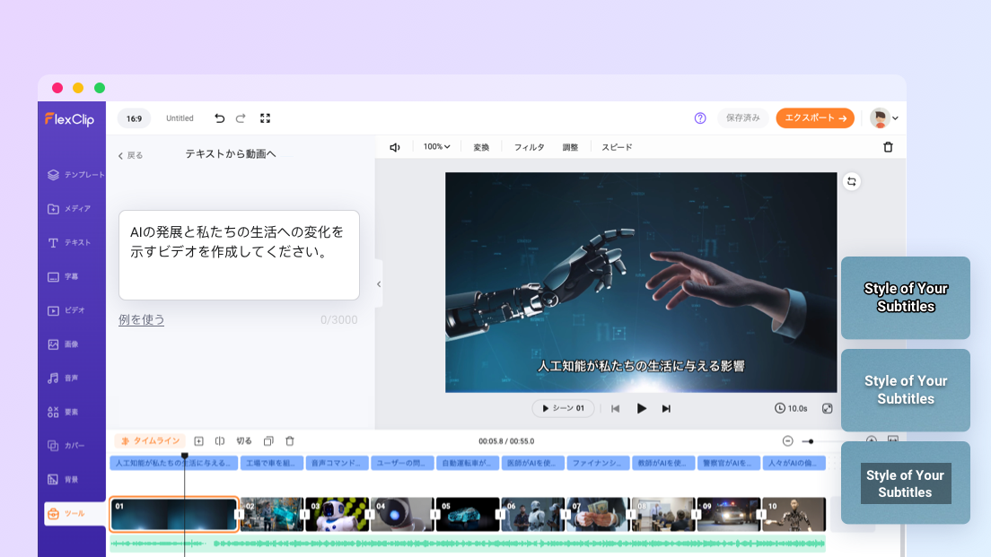Delete the scene with the timeline trash icon

pos(290,440)
